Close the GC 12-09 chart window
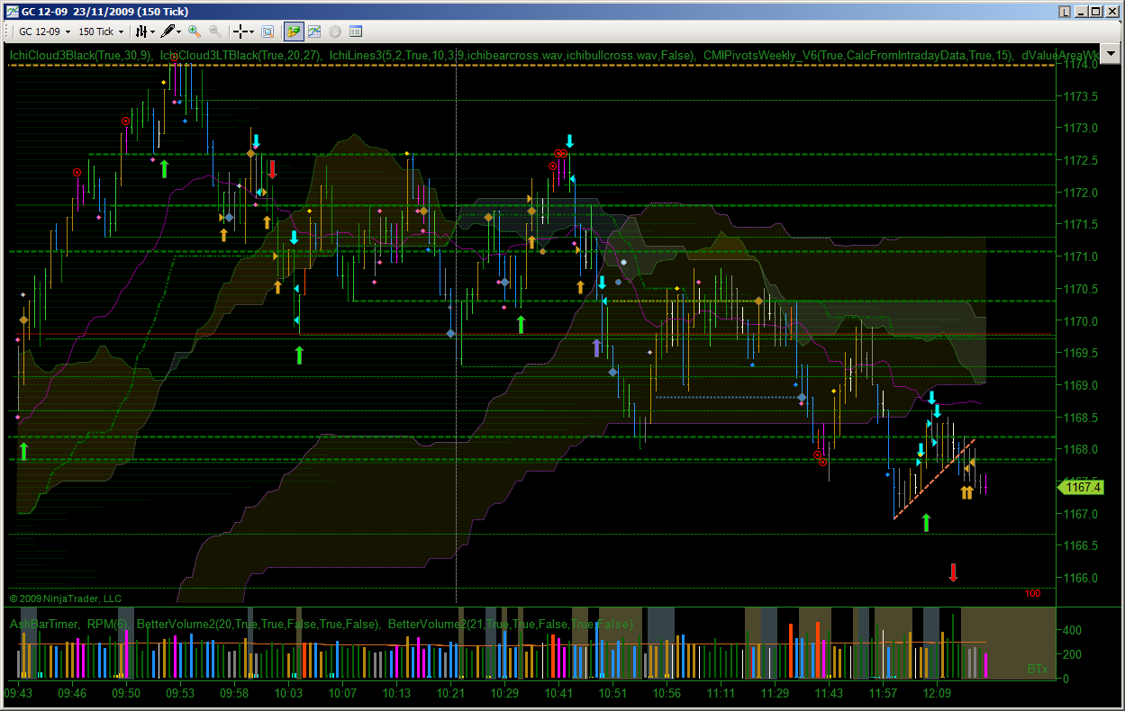 pyautogui.click(x=1111, y=12)
